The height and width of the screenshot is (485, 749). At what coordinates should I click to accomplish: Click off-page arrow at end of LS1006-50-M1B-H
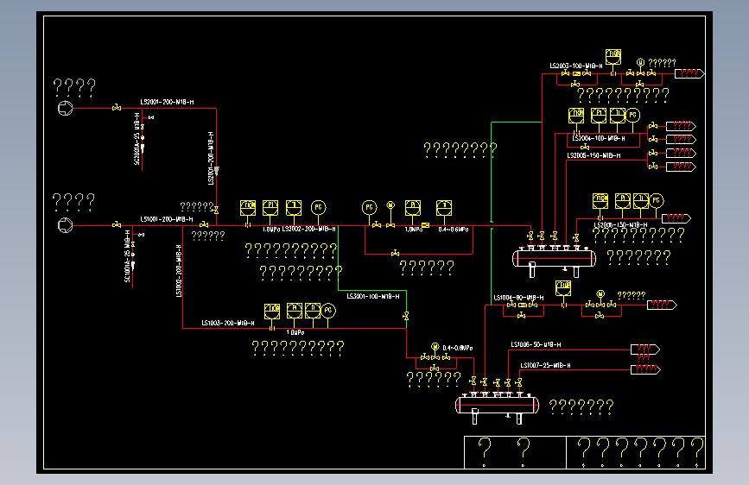(645, 350)
